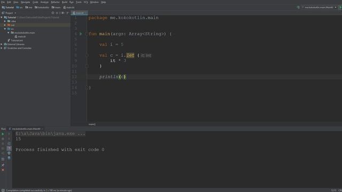This screenshot has width=342, height=192.
Task: Open the Run menu
Action: click(72, 2)
